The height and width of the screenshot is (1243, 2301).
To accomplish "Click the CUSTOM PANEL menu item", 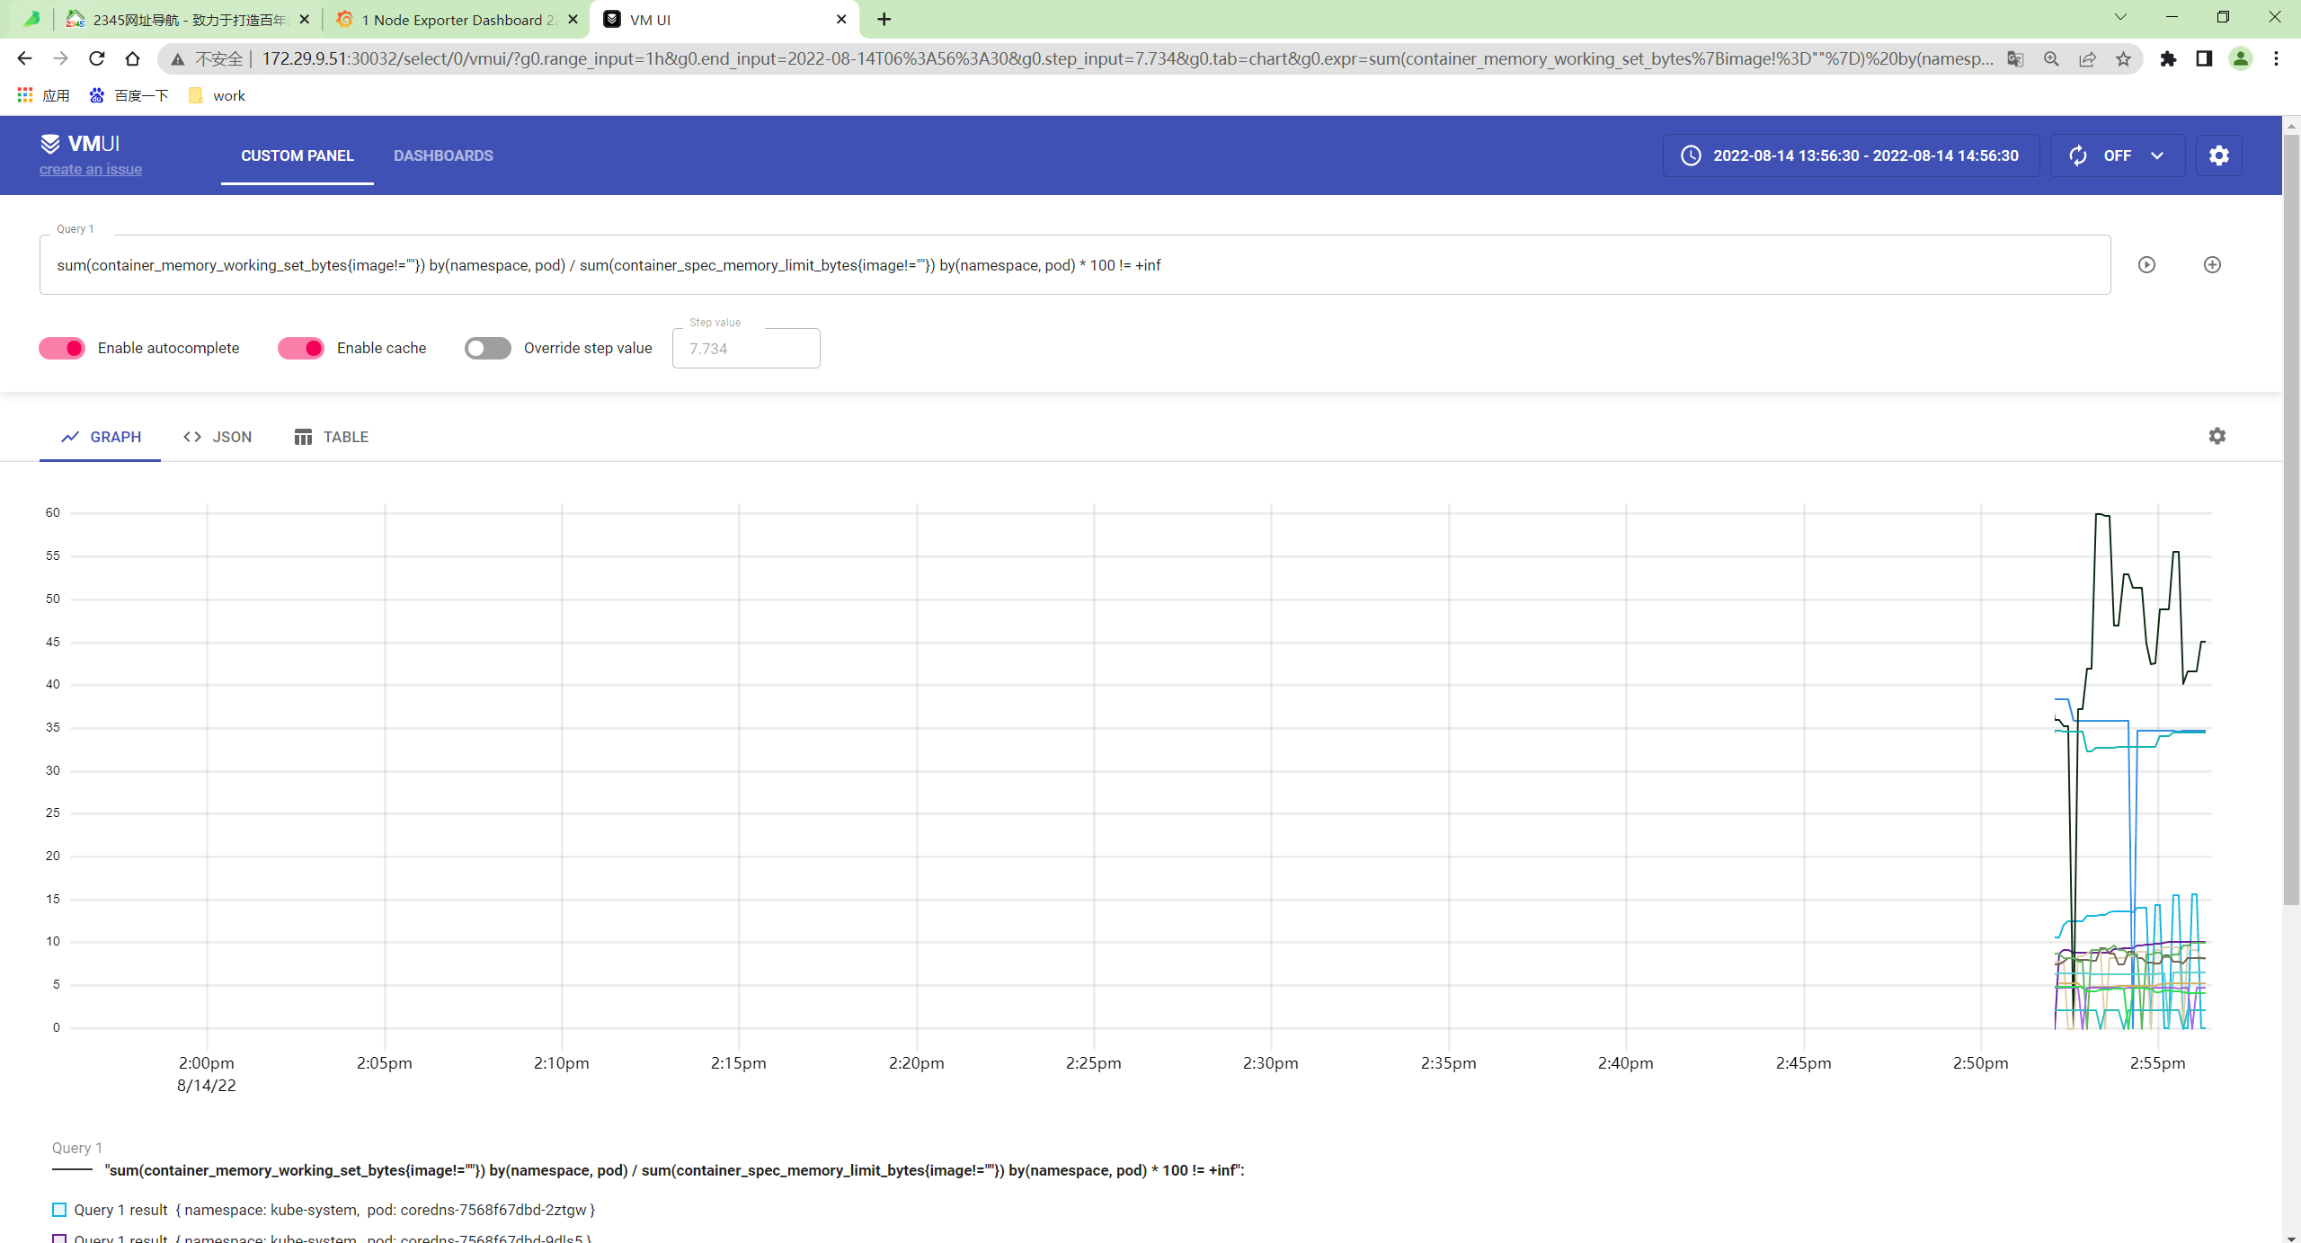I will 297,155.
